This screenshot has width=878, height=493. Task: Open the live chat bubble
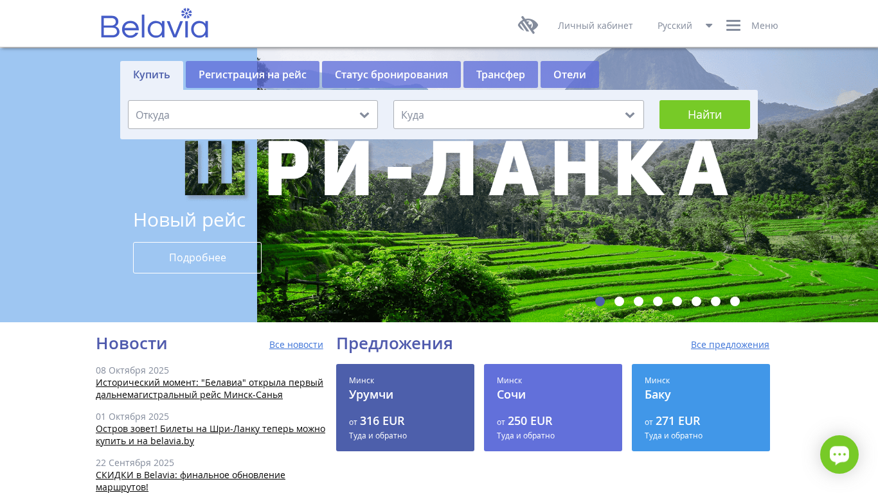tap(839, 454)
